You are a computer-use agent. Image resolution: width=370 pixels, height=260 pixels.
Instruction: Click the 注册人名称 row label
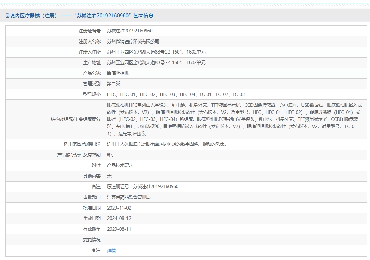coord(90,41)
